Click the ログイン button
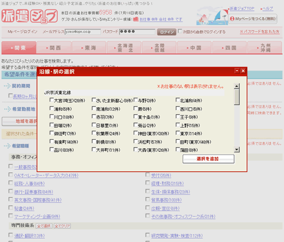The width and height of the screenshot is (284, 242). pos(167,32)
